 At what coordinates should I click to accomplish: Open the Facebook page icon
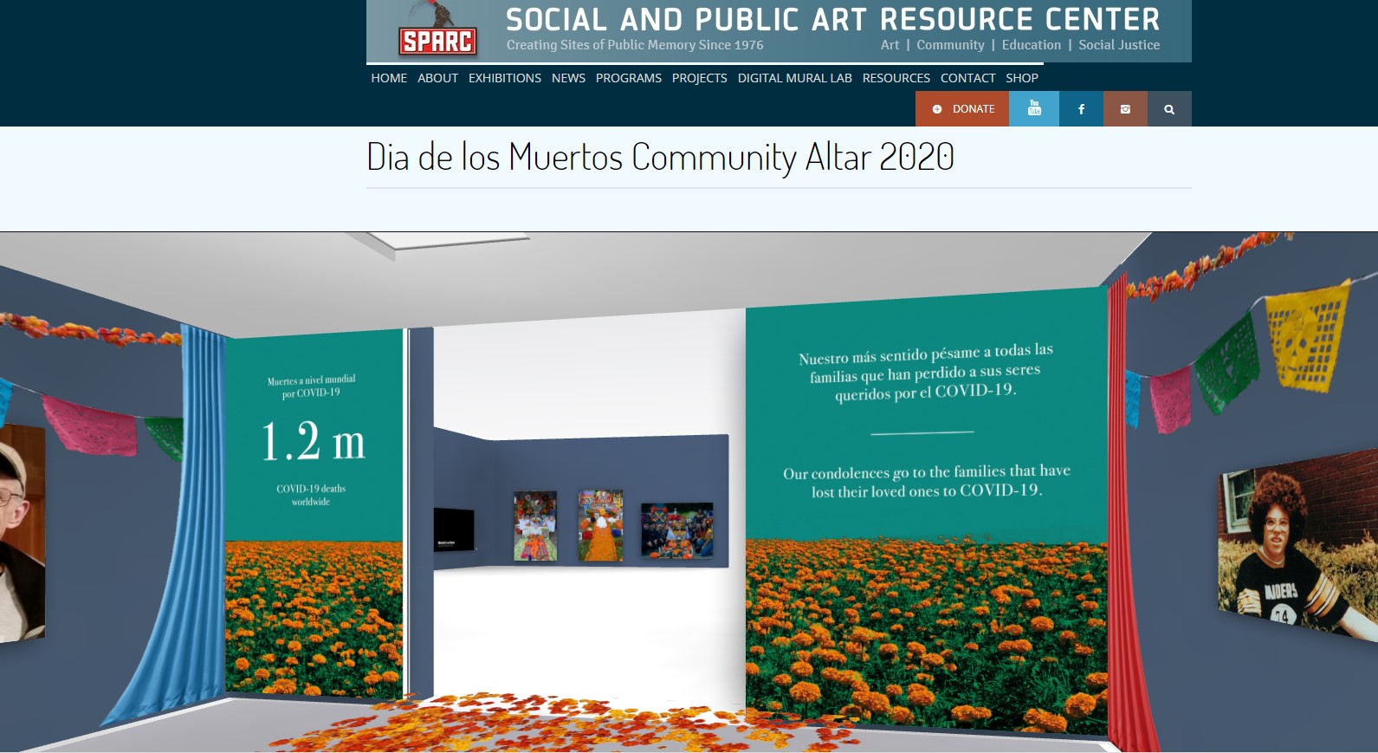coord(1081,109)
